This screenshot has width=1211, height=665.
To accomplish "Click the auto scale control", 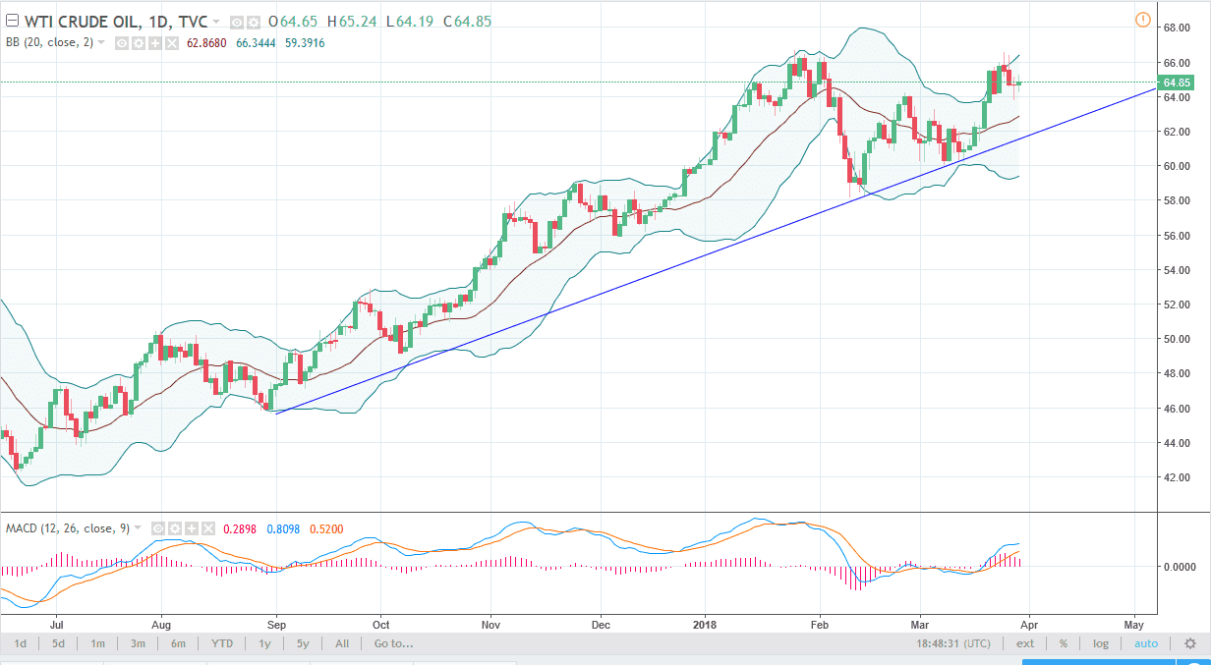I will pos(1146,643).
